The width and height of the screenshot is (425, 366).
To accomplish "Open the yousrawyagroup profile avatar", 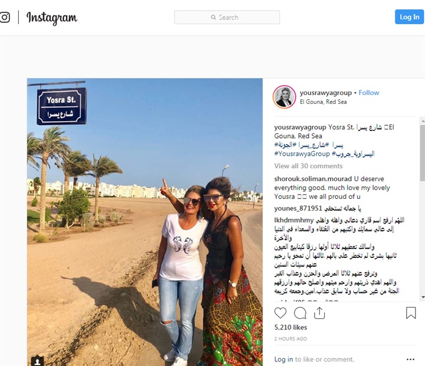I will [x=284, y=97].
